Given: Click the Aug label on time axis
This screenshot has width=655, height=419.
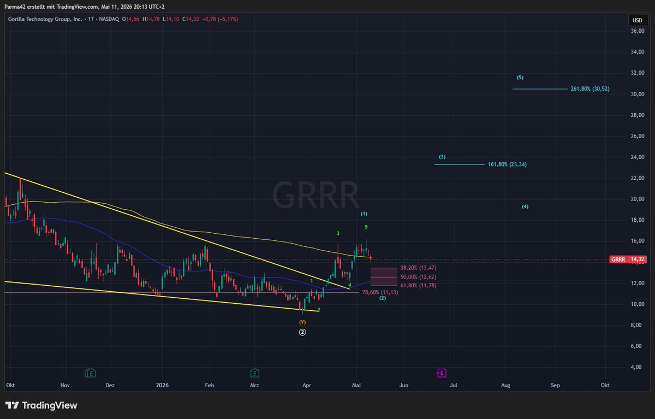Looking at the screenshot, I should (506, 385).
